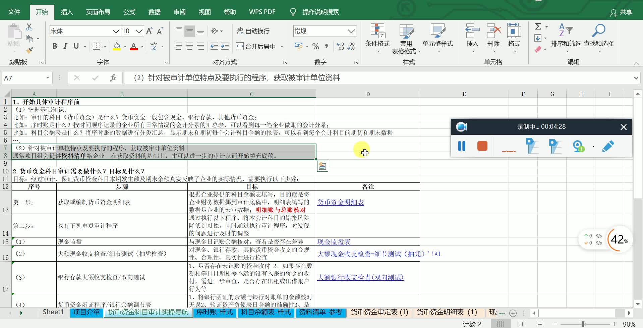Image resolution: width=643 pixels, height=328 pixels.
Task: Switch to Page Break Preview in status bar
Action: point(541,324)
